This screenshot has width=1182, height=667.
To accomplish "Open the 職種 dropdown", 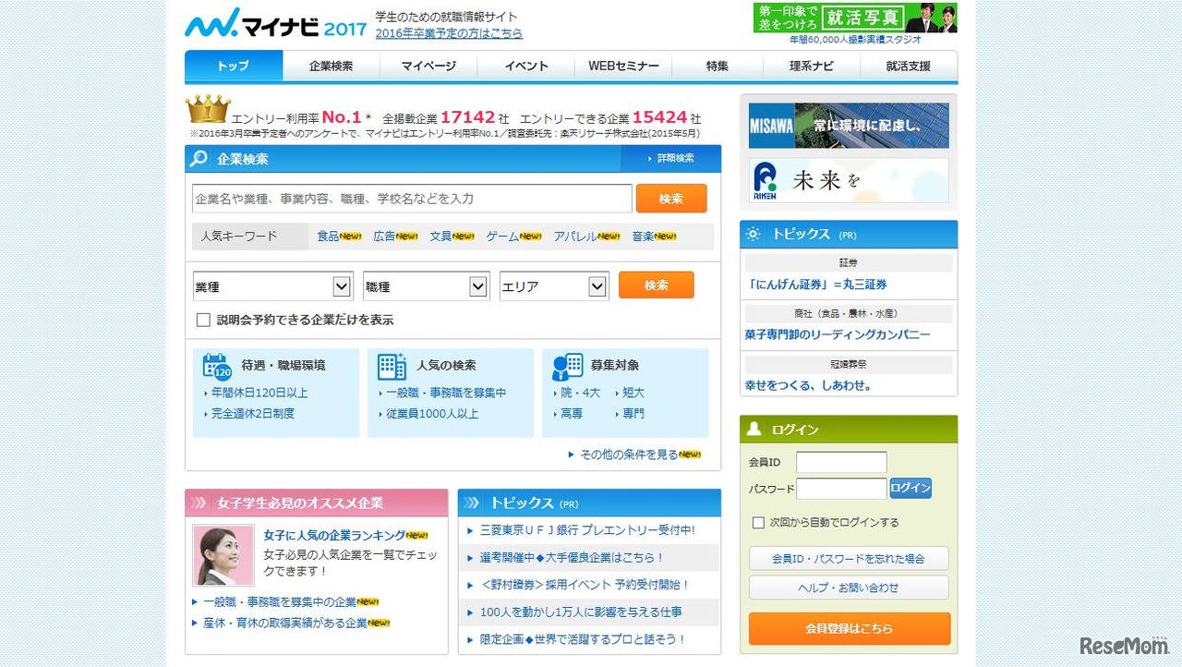I will point(426,285).
